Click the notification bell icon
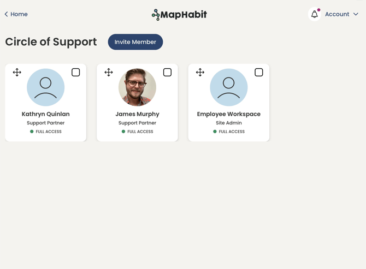The width and height of the screenshot is (366, 269). (x=315, y=15)
